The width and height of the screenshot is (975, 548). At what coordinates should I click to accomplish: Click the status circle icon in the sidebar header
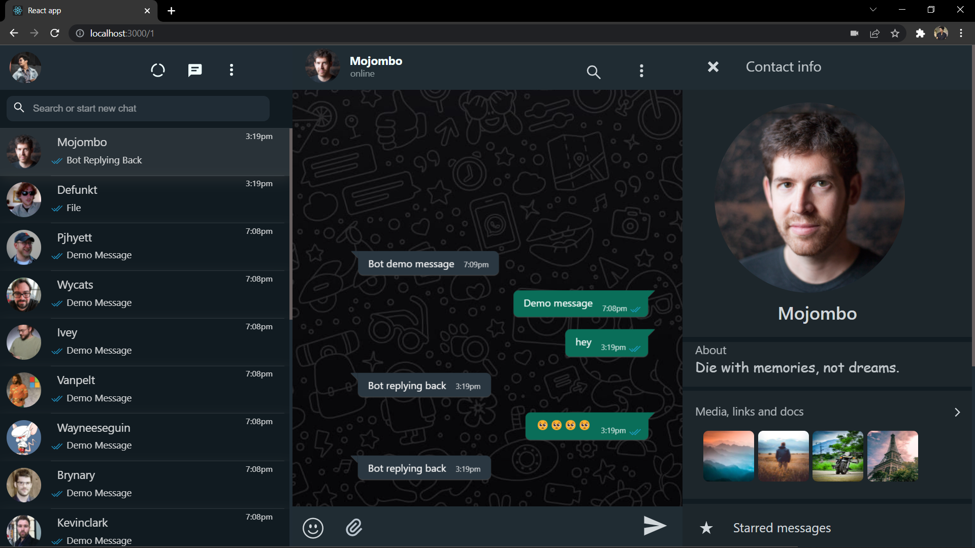(157, 70)
